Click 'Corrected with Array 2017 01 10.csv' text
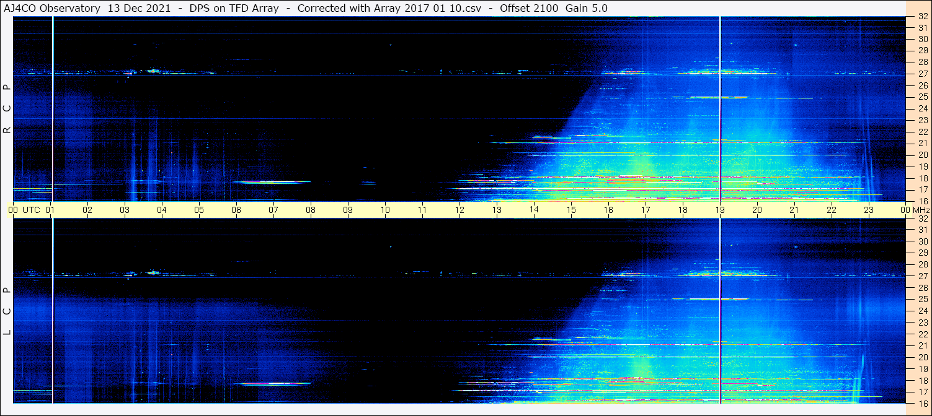The height and width of the screenshot is (416, 932). (x=389, y=8)
